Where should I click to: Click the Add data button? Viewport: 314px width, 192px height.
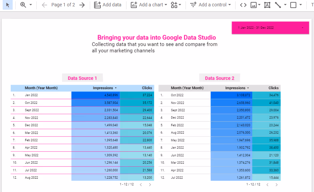108,5
